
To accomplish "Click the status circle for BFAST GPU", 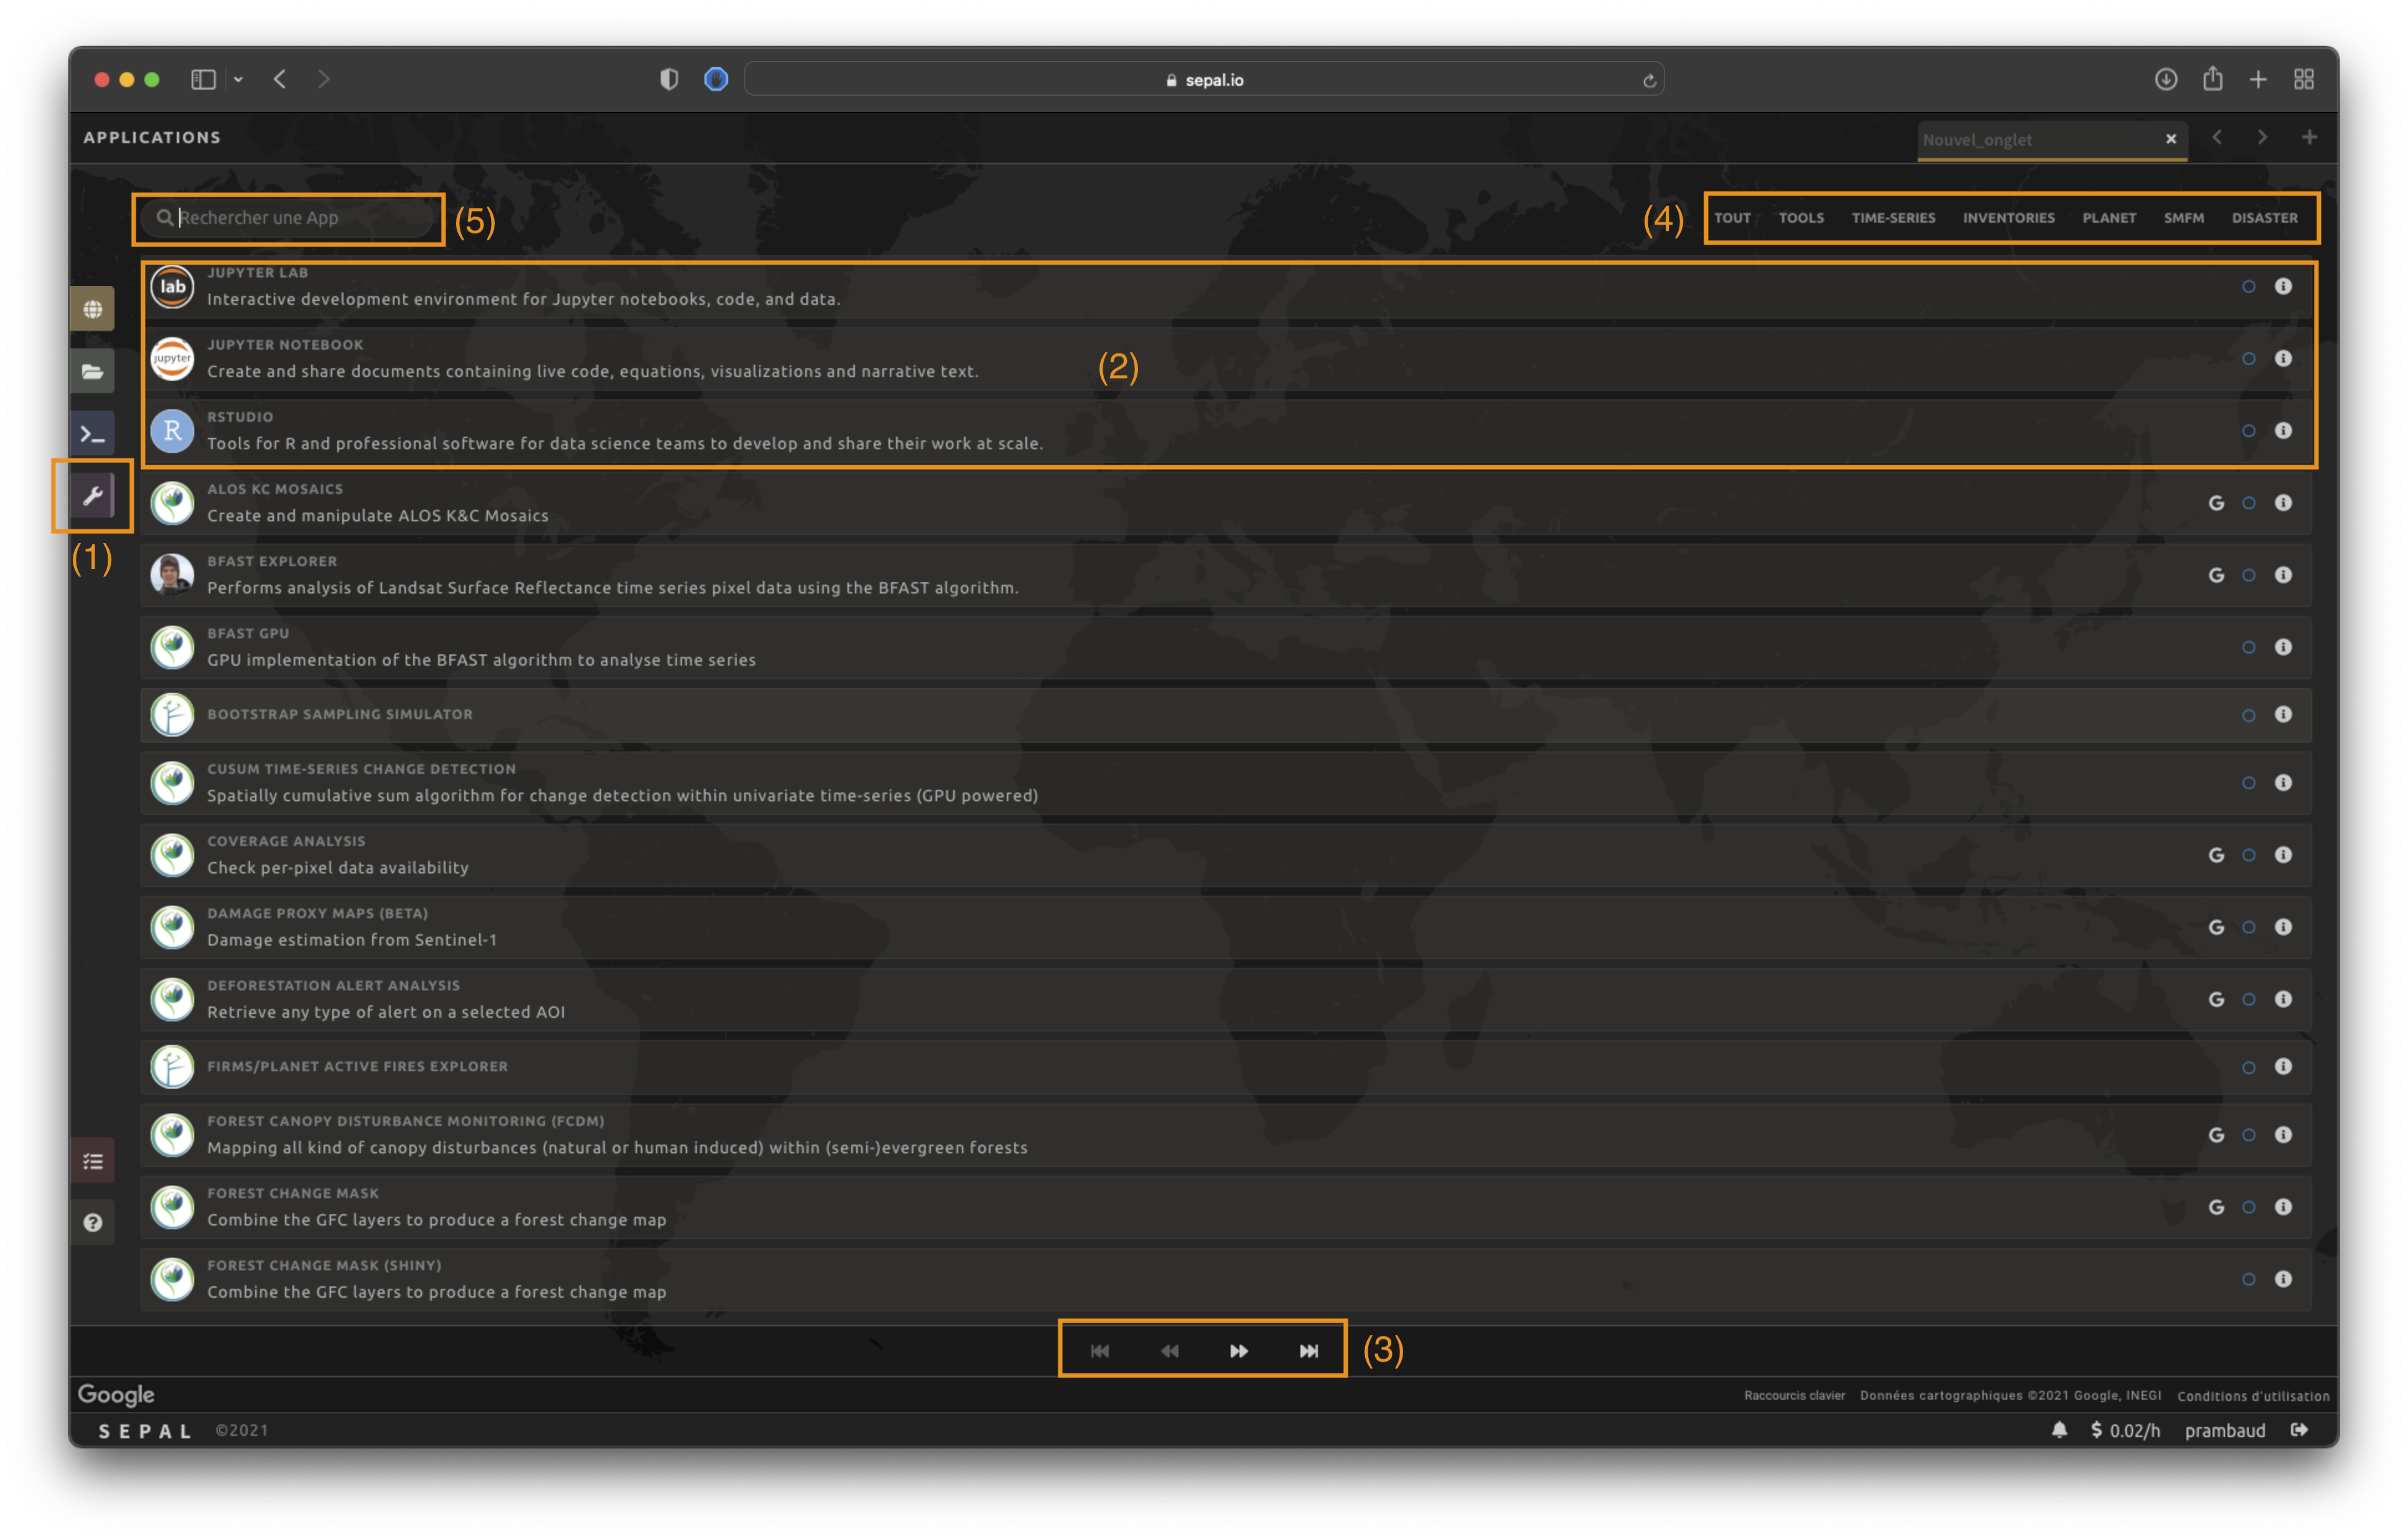I will (x=2248, y=647).
